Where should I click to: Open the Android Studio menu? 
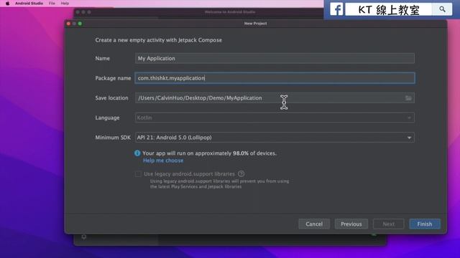coord(29,4)
